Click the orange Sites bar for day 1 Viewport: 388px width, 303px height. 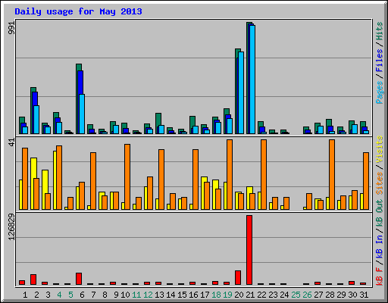[25, 179]
